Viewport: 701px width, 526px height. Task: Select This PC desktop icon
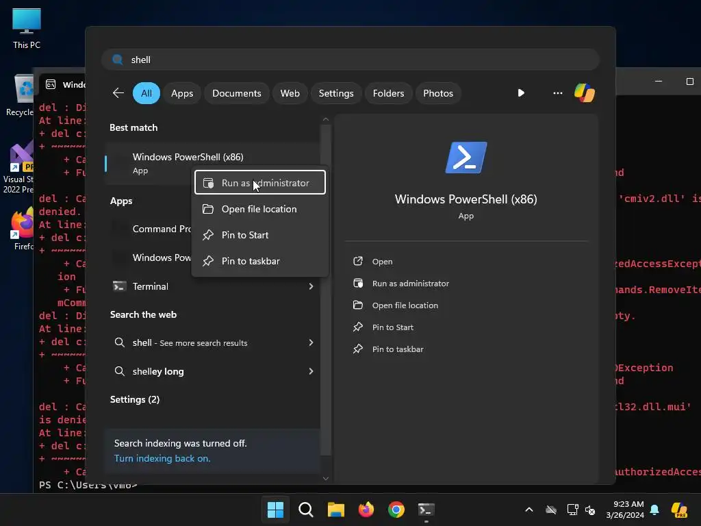[x=27, y=28]
